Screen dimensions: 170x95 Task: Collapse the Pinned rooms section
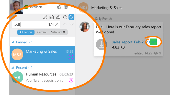13,42
